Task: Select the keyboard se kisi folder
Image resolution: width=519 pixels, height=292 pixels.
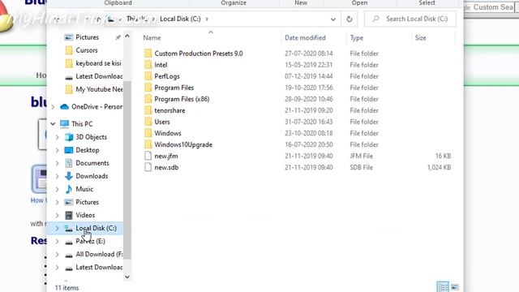Action: click(98, 63)
